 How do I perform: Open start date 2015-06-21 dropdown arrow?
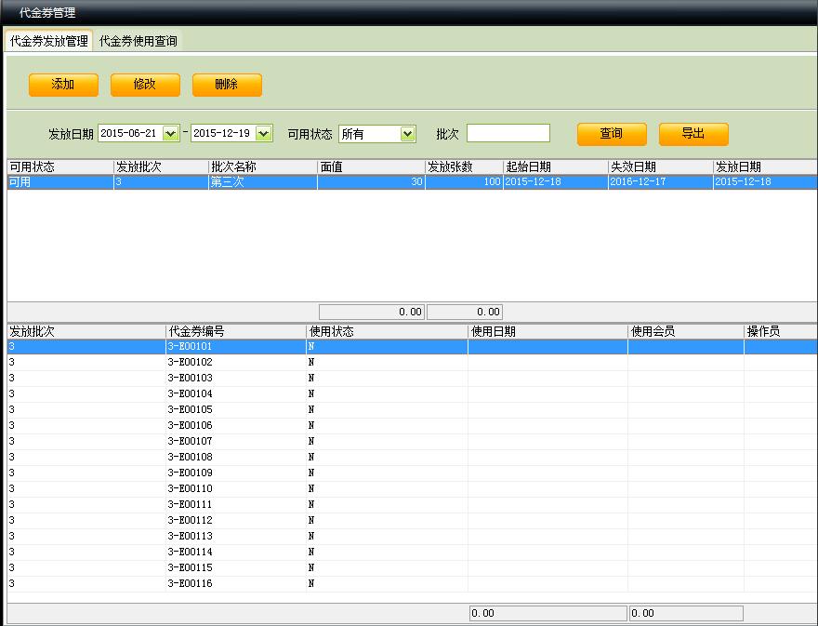click(x=171, y=134)
